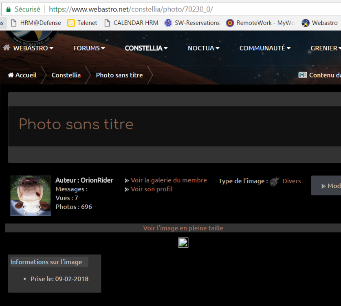Open the SW-Reservations bookmark label
Screen dimensions: 341x306
tap(197, 23)
